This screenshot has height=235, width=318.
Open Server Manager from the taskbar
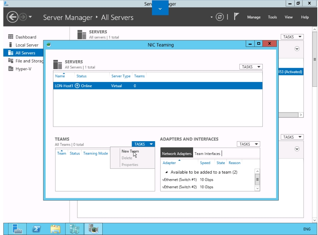[x=17, y=229]
